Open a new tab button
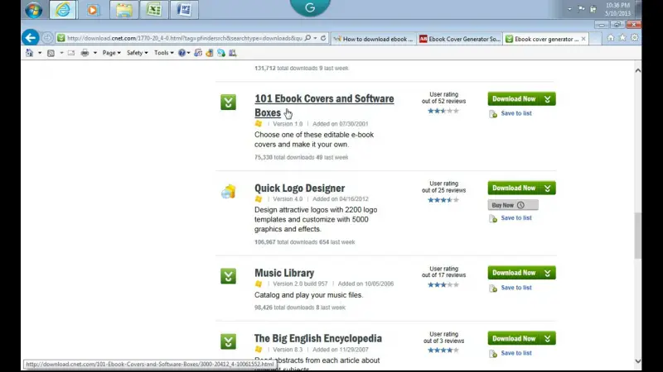663x372 pixels. tap(595, 39)
